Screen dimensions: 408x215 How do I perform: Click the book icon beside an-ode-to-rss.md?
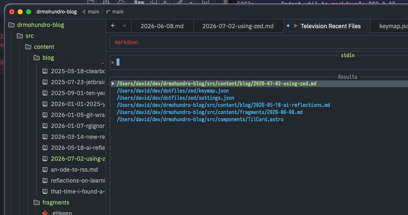coord(45,170)
